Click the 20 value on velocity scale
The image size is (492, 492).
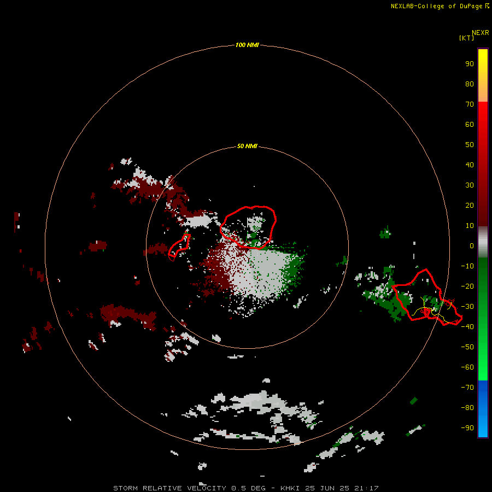click(x=470, y=205)
